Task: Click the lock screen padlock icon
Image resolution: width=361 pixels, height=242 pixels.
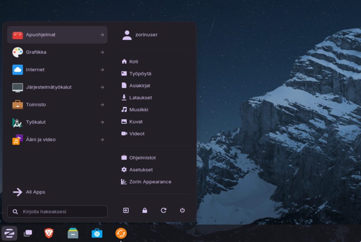Action: [x=145, y=210]
